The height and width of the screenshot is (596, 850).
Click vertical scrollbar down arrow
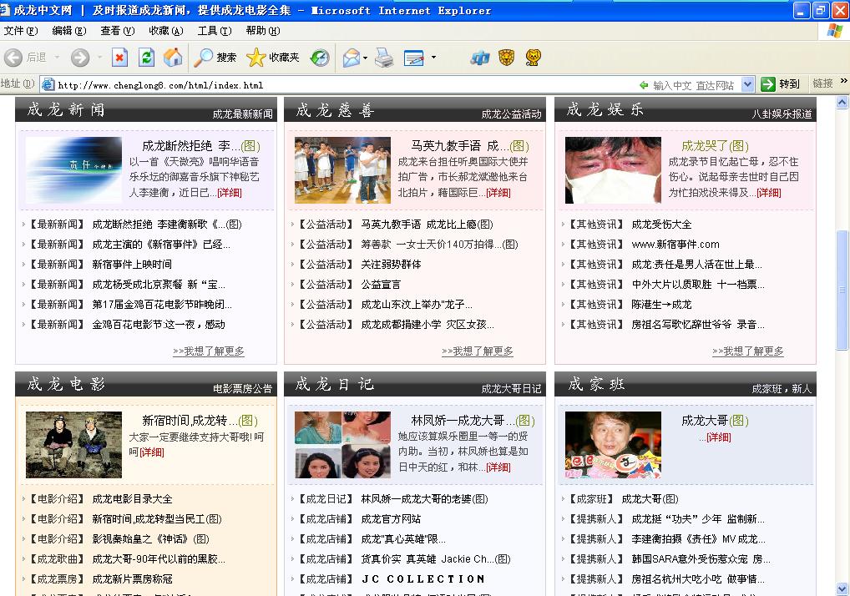coord(842,588)
